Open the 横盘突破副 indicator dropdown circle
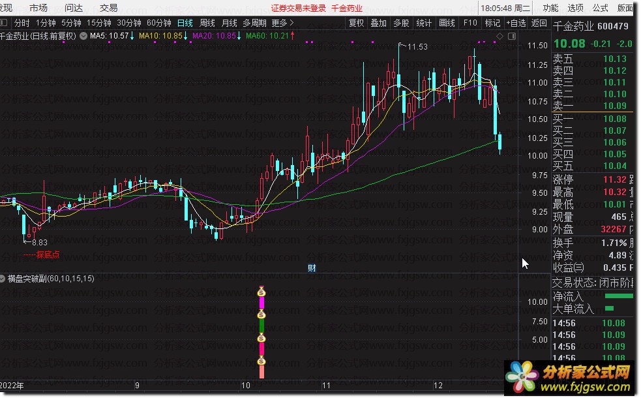This screenshot has width=641, height=398. pos(3,279)
